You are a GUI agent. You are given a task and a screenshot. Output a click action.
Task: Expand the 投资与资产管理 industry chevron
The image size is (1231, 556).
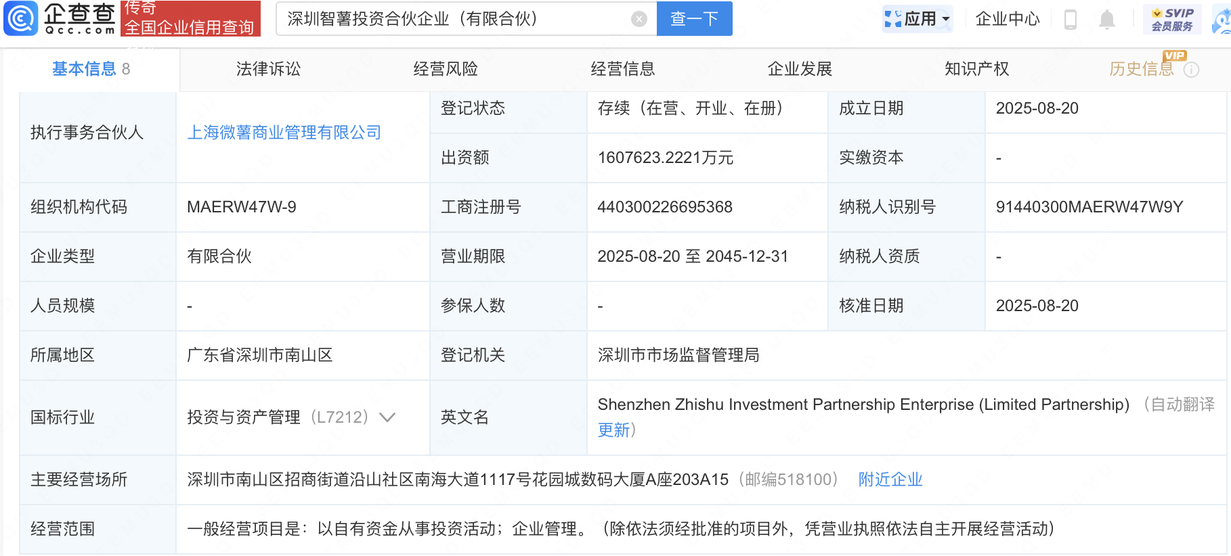[387, 417]
